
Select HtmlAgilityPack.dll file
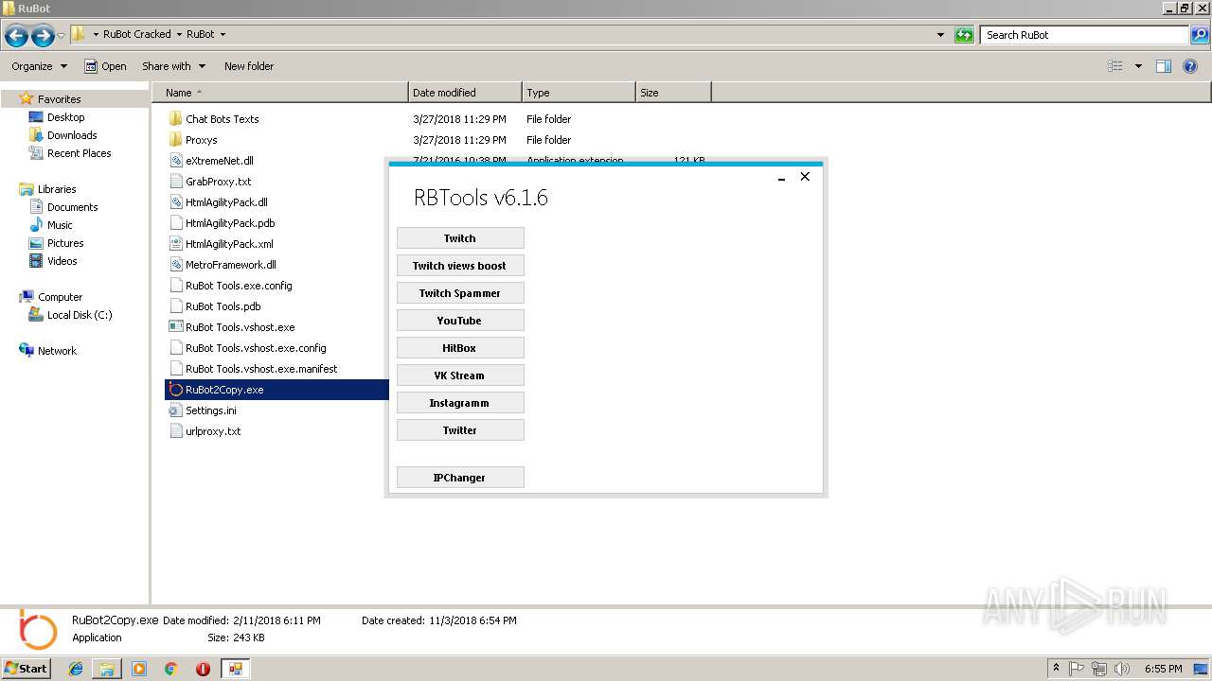[x=226, y=202]
